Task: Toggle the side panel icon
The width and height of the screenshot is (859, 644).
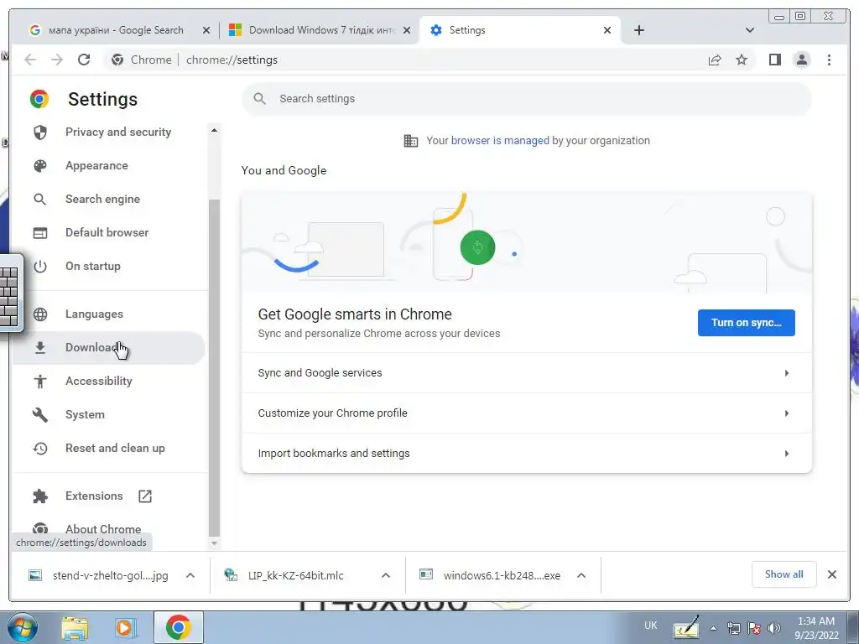Action: (x=774, y=60)
